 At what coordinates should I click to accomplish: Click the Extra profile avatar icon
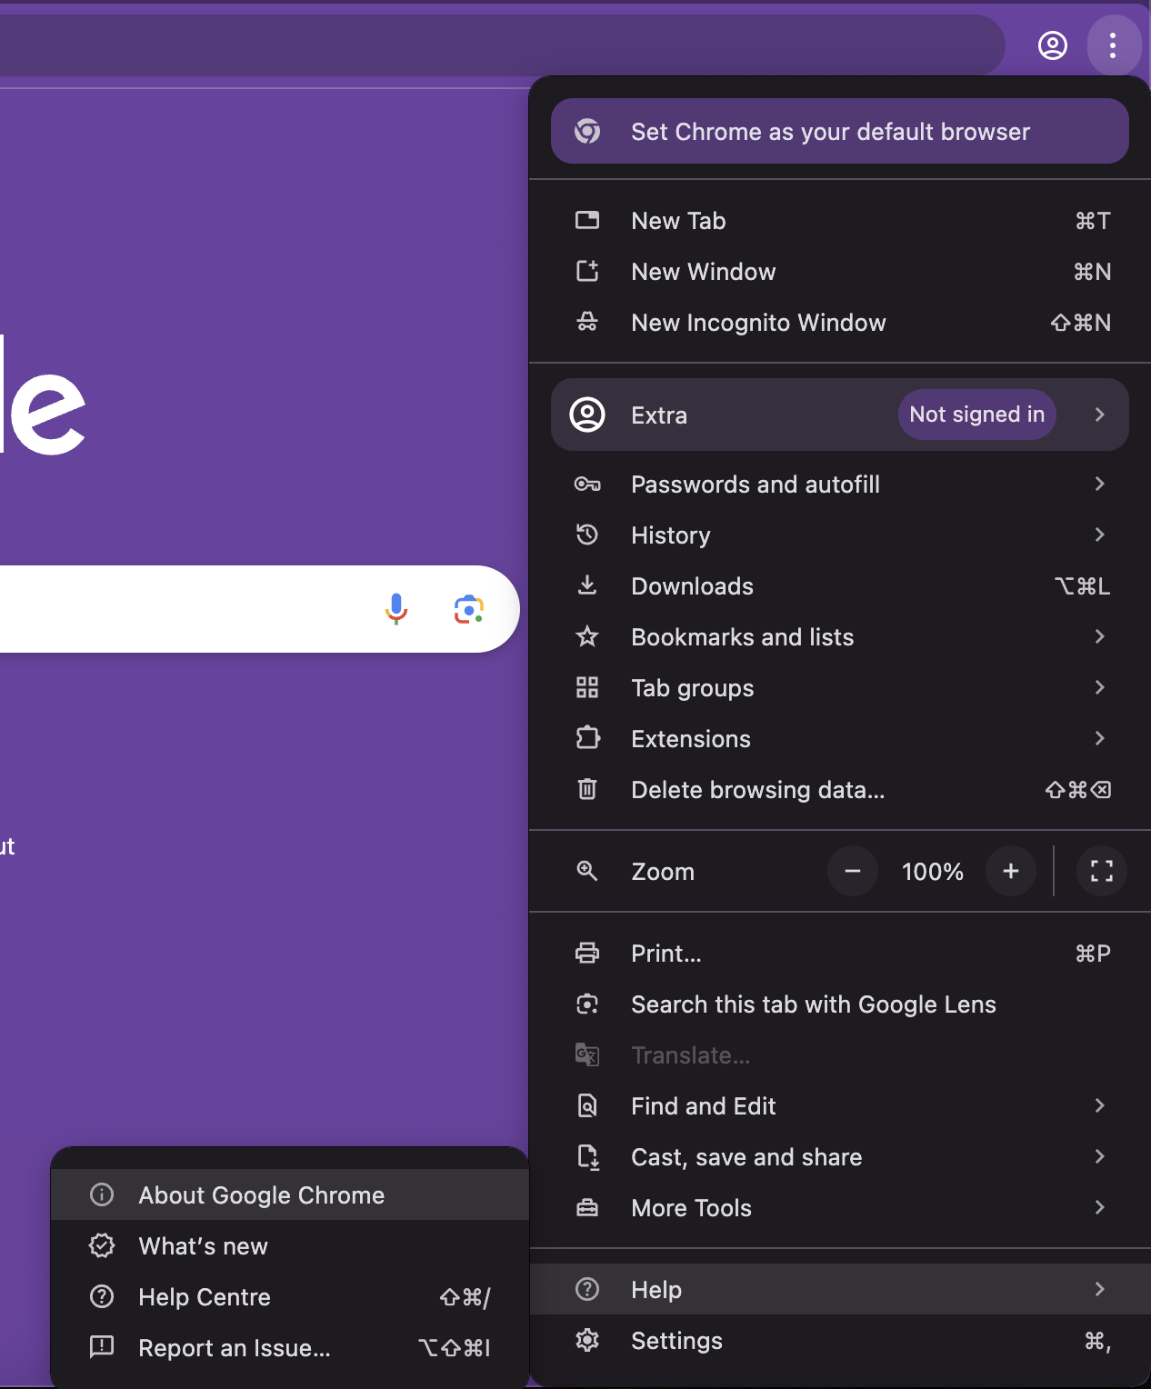pos(587,415)
